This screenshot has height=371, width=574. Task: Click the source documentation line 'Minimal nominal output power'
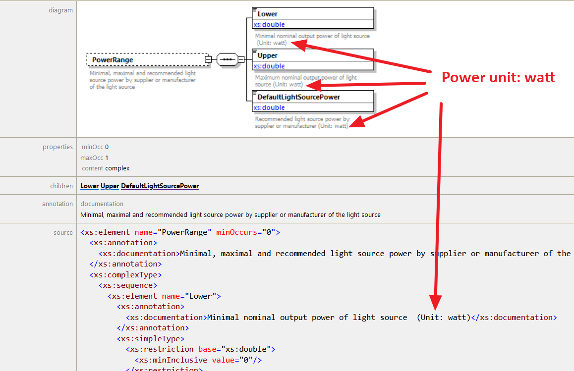coord(341,318)
